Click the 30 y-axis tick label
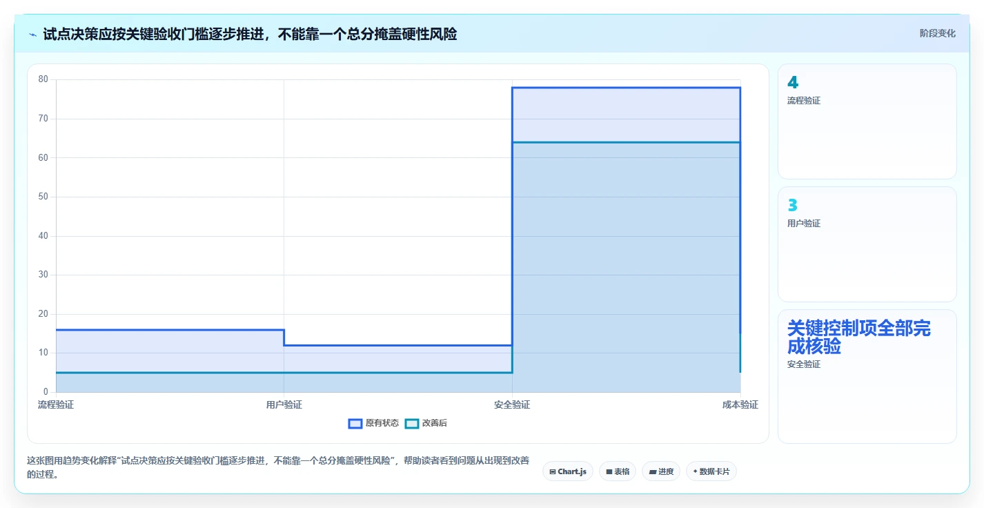Image resolution: width=984 pixels, height=508 pixels. 43,275
